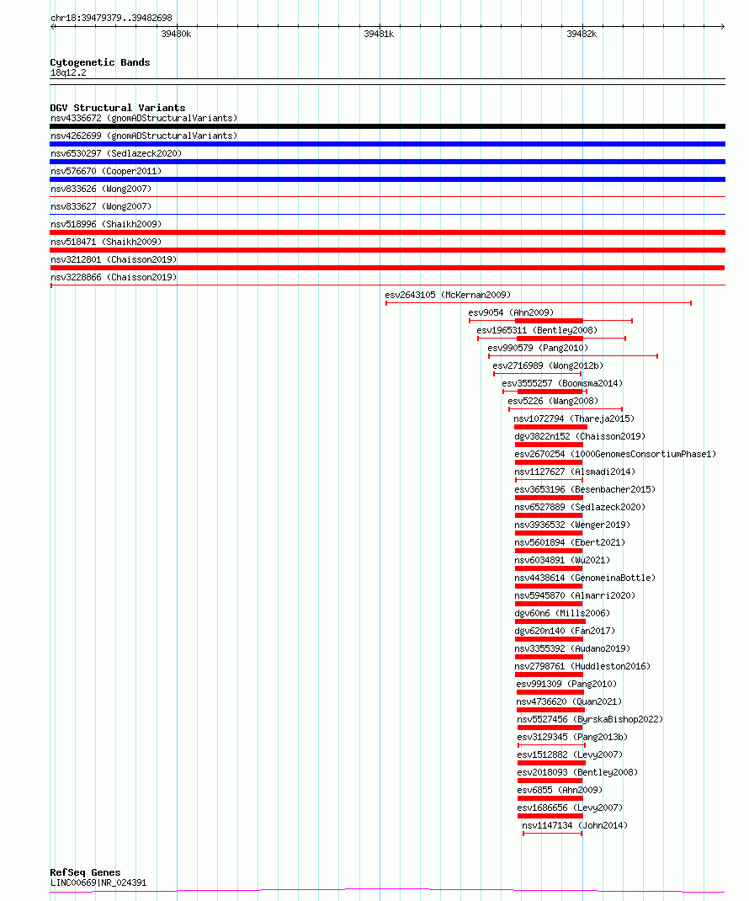Click the red bar under nsv518996
The width and height of the screenshot is (749, 901).
point(388,232)
